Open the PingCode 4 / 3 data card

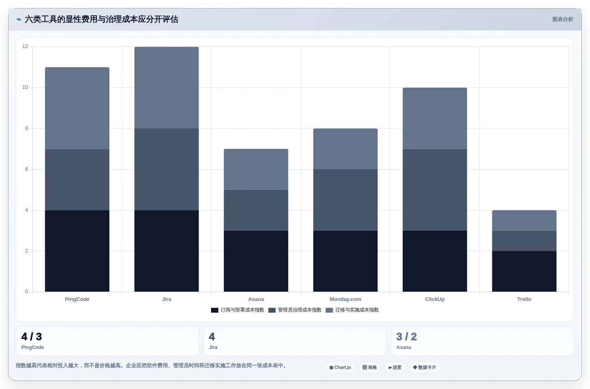(x=107, y=341)
